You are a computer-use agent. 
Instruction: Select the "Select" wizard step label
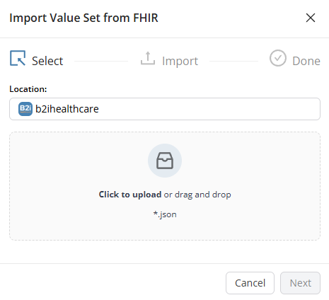tap(47, 61)
